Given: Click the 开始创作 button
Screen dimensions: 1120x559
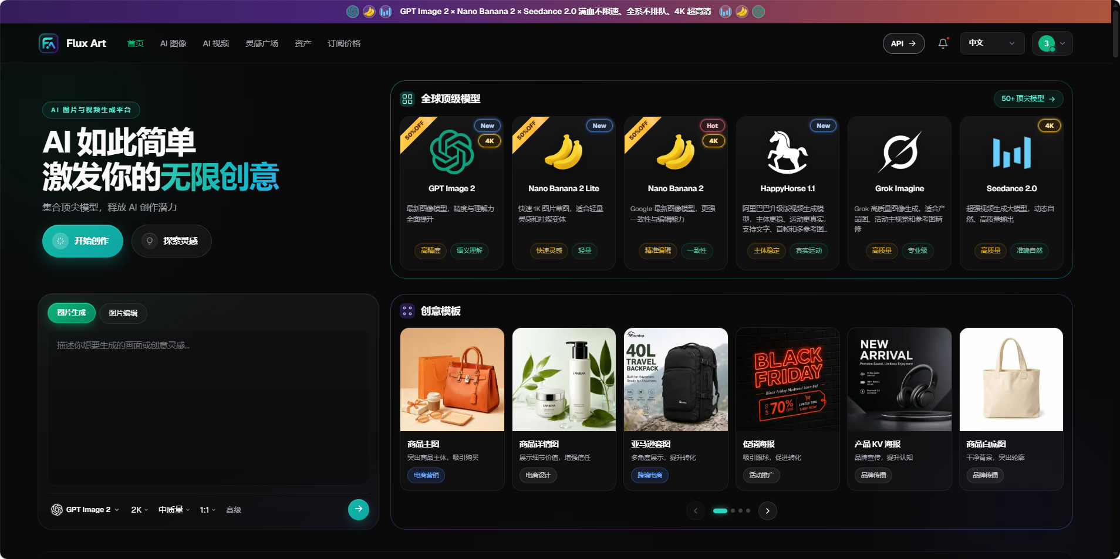Looking at the screenshot, I should [x=83, y=241].
